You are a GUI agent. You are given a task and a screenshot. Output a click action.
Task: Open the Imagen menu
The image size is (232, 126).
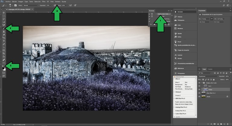pyautogui.click(x=21, y=2)
